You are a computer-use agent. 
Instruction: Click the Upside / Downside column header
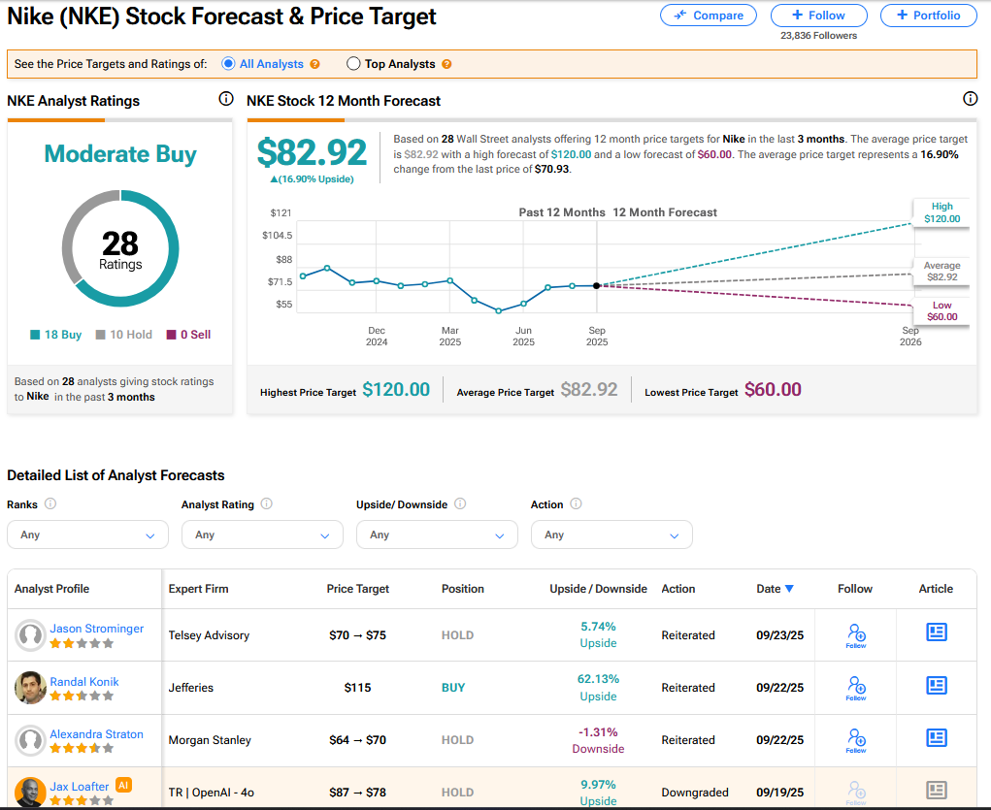coord(599,589)
